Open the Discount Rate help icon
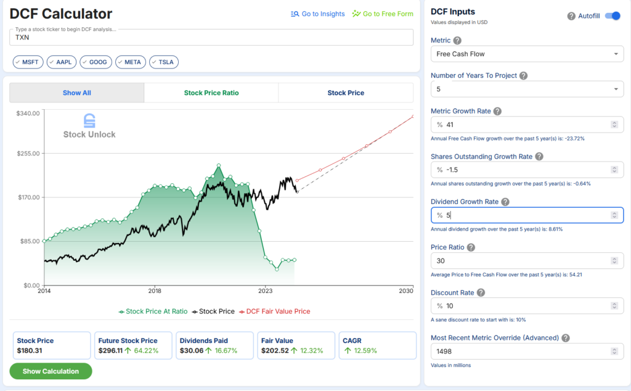 [x=481, y=293]
